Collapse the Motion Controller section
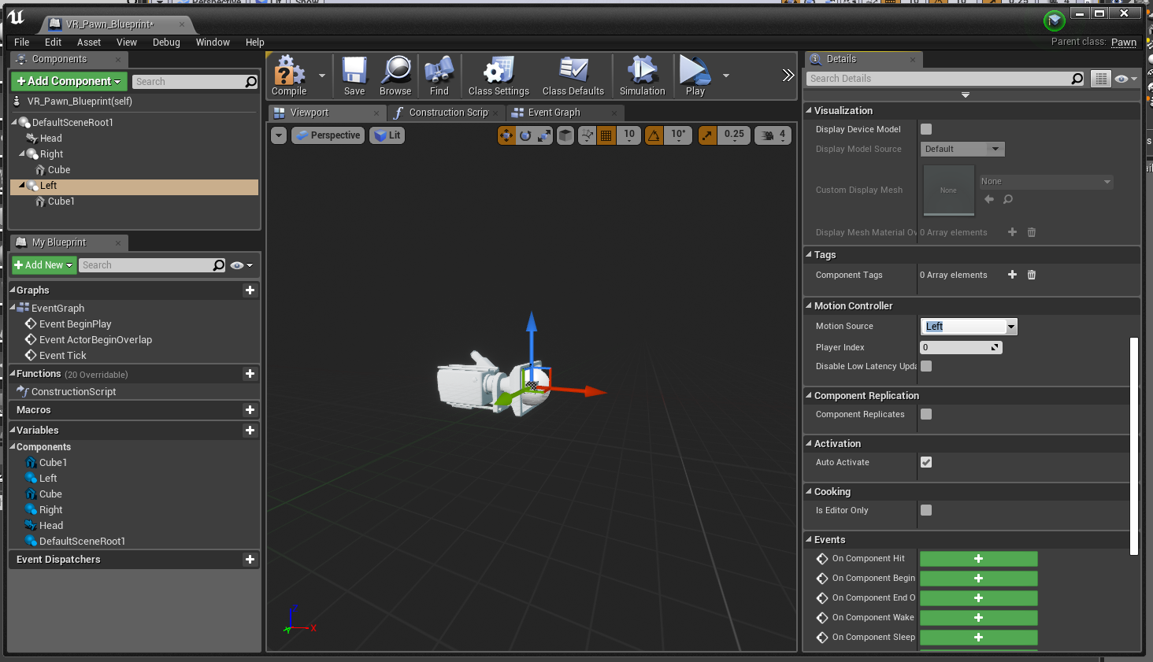Screen dimensions: 1153x662 pyautogui.click(x=809, y=306)
